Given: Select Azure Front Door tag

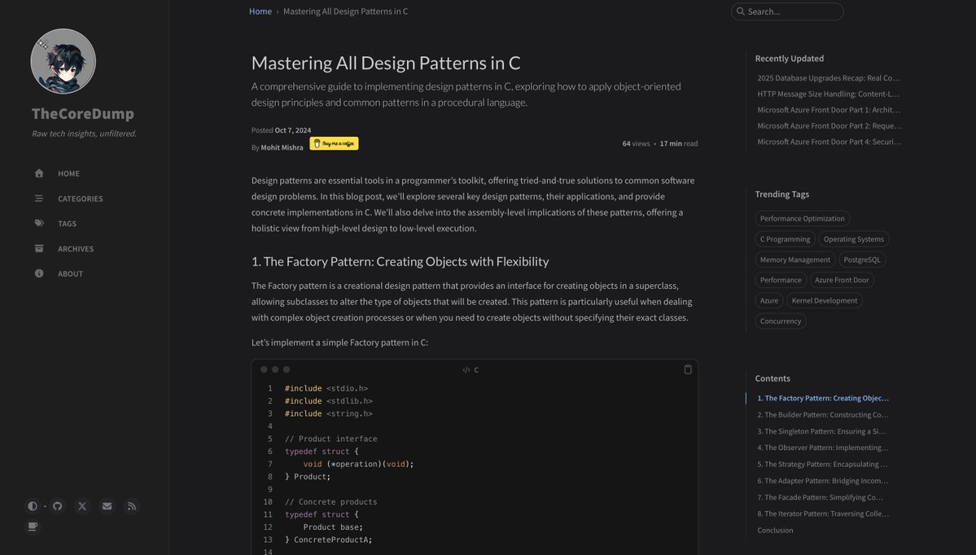Looking at the screenshot, I should 842,280.
